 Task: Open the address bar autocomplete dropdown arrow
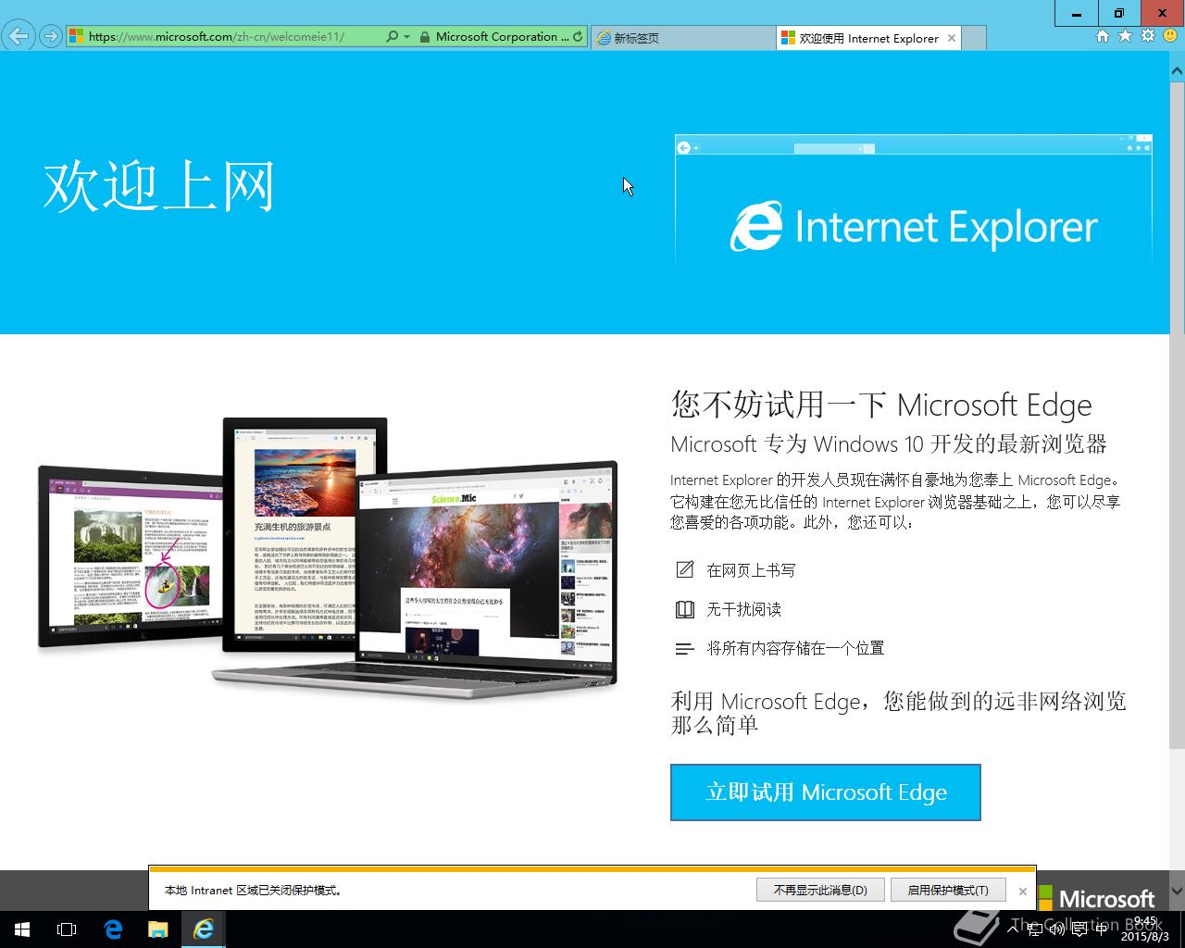click(x=407, y=36)
